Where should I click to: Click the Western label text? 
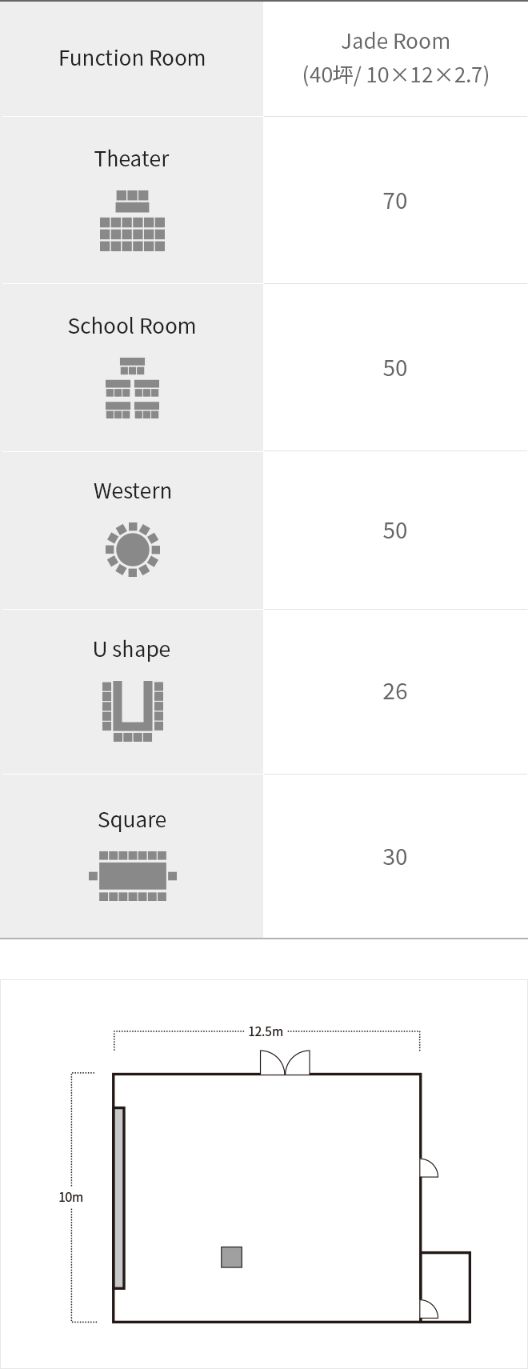[x=132, y=491]
